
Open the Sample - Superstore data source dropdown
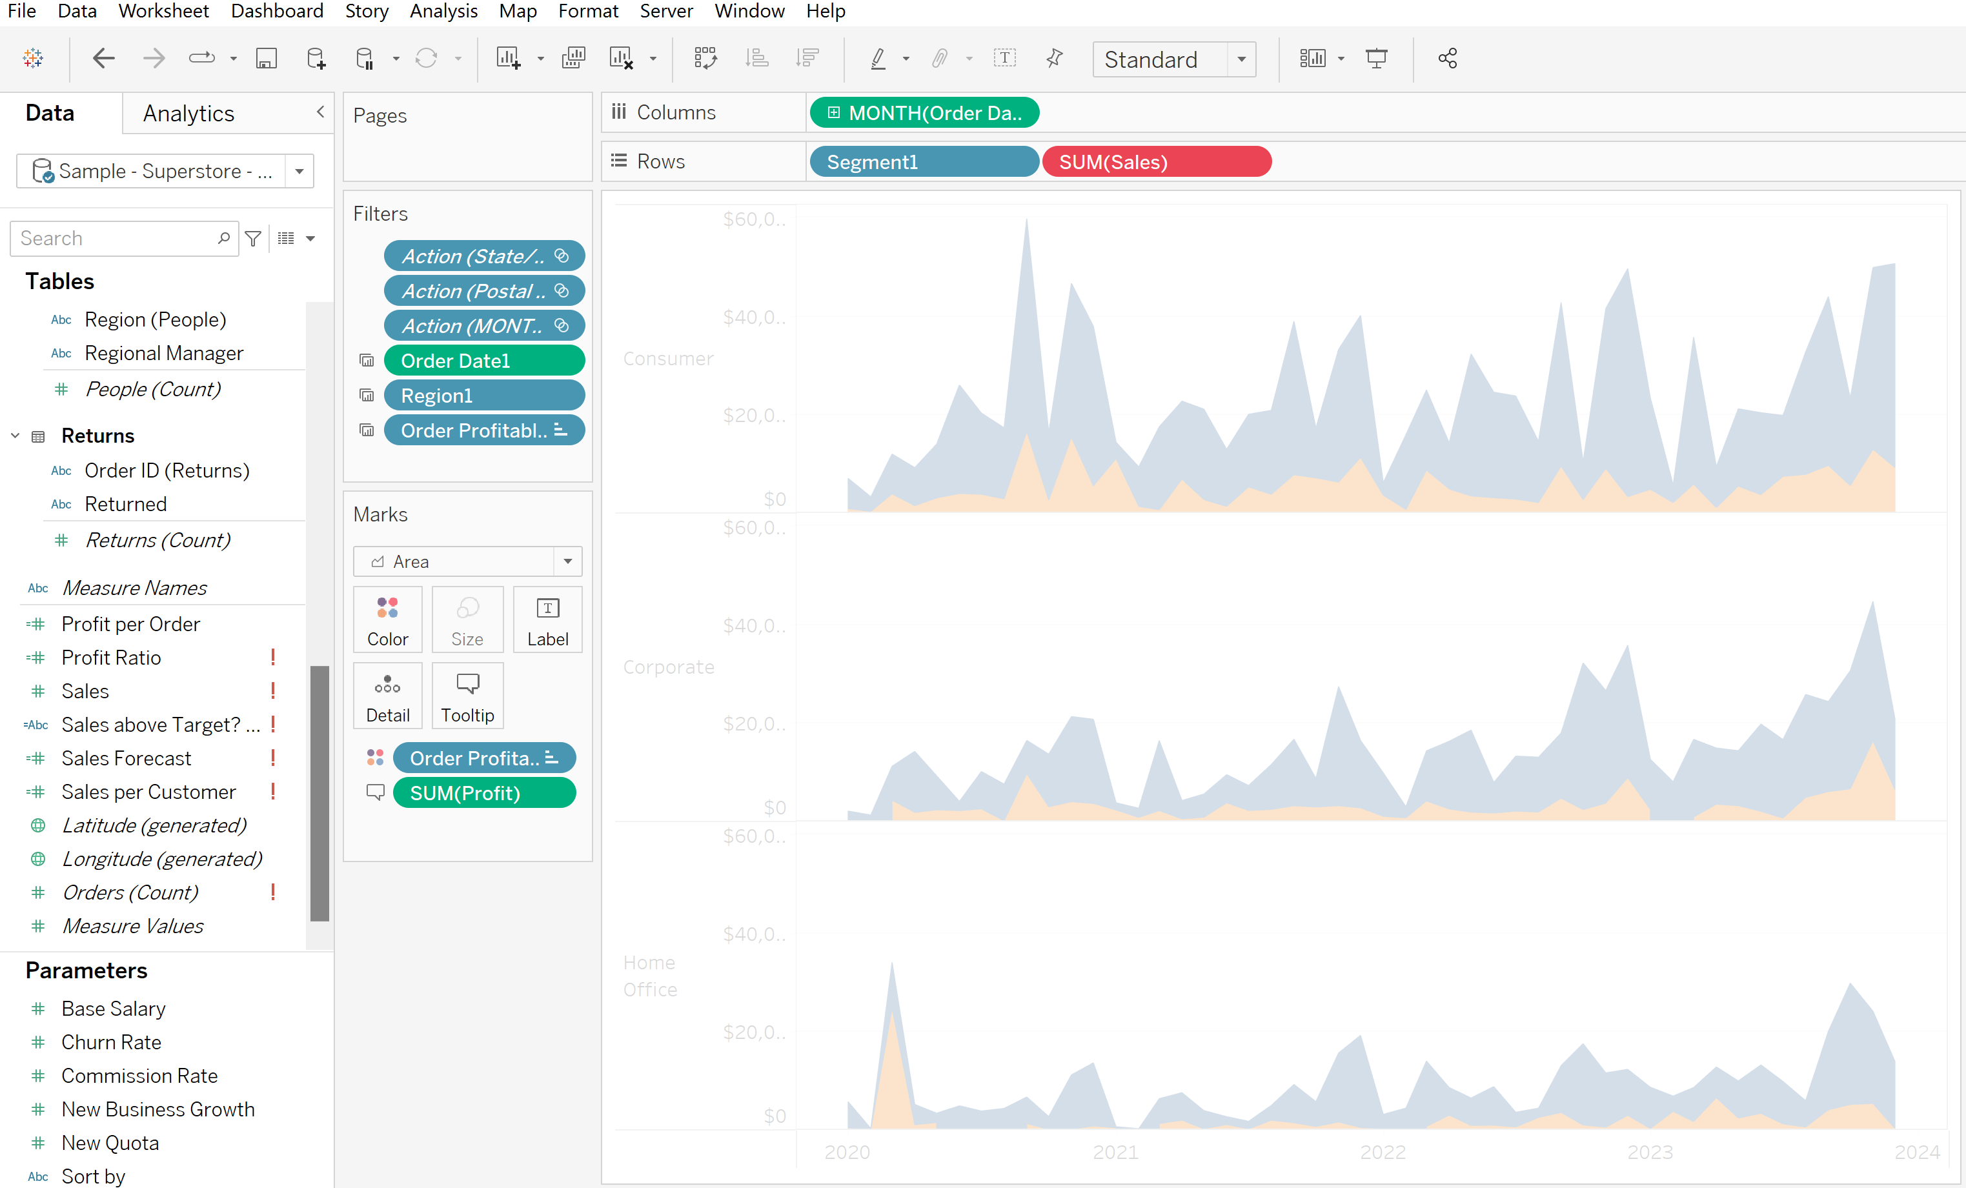299,172
